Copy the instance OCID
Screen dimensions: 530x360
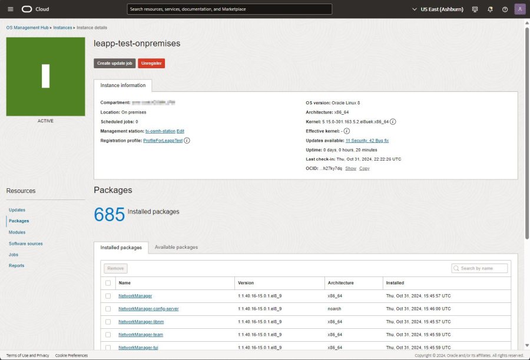pos(365,168)
